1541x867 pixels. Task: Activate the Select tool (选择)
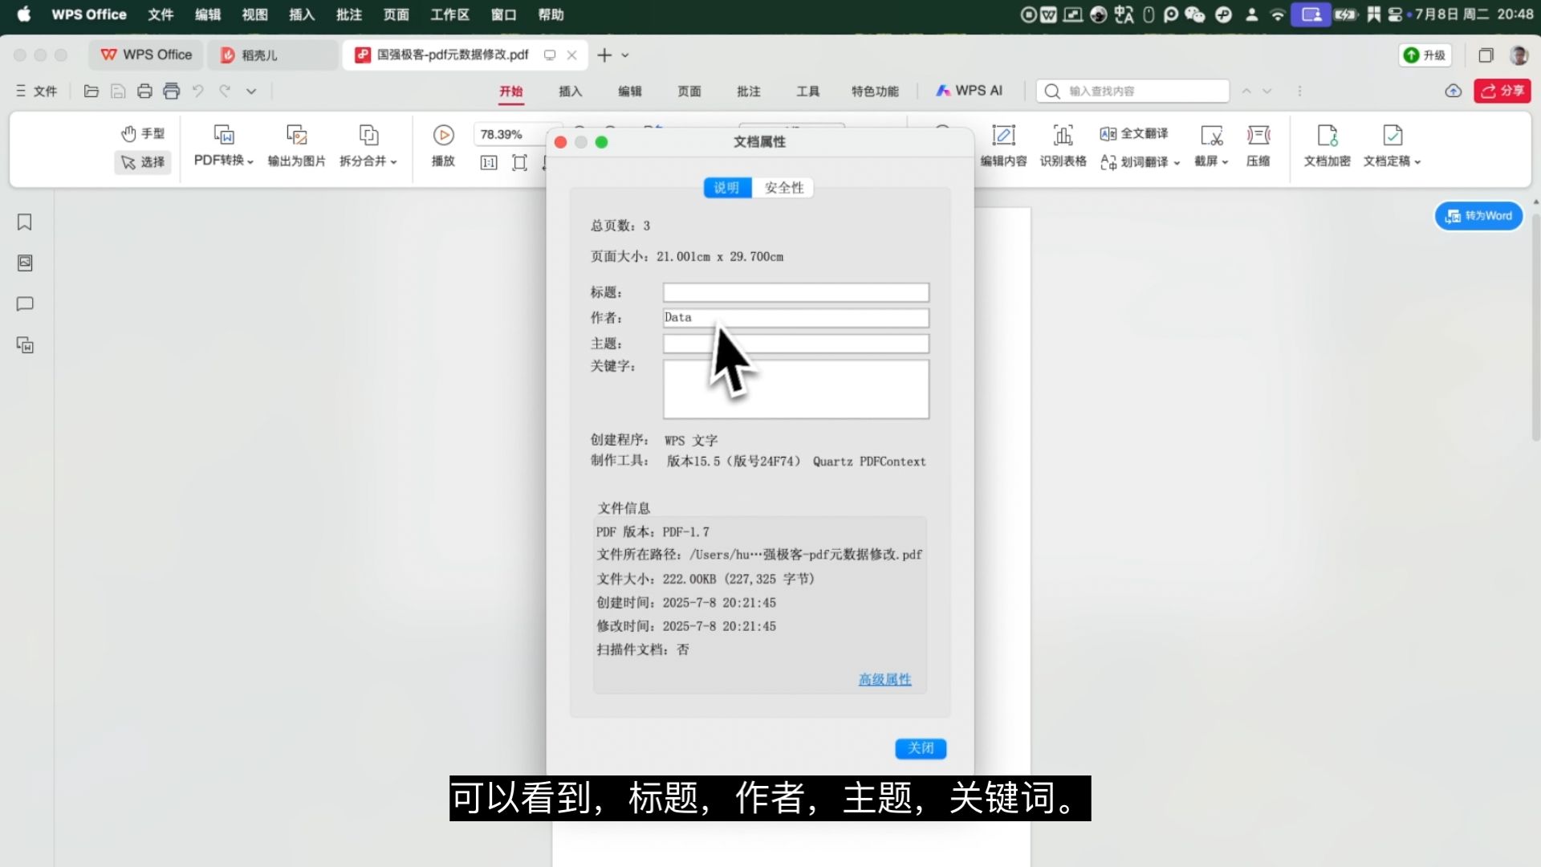pyautogui.click(x=143, y=162)
